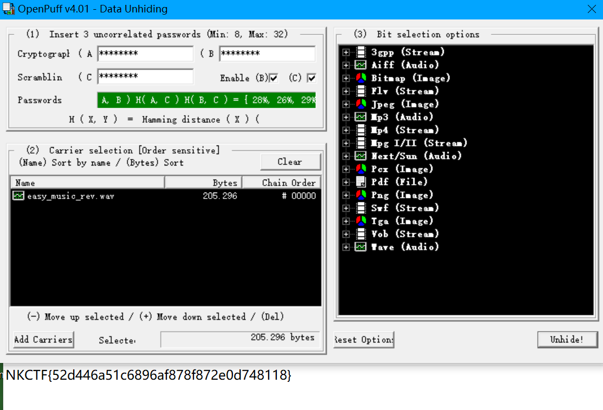Image resolution: width=603 pixels, height=410 pixels.
Task: Sort carriers by Name column header
Action: (x=88, y=183)
